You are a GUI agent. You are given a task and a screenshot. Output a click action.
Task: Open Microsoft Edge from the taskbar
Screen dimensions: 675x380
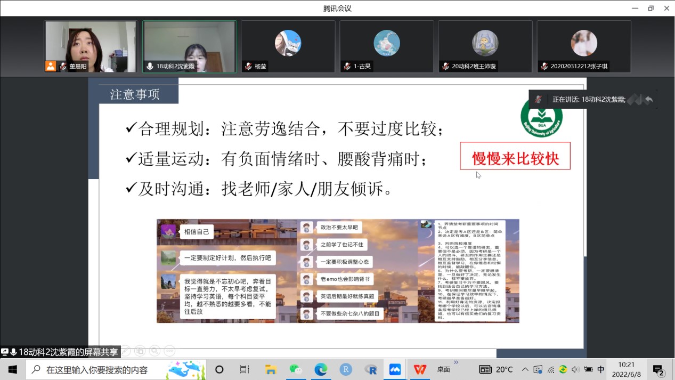point(321,369)
